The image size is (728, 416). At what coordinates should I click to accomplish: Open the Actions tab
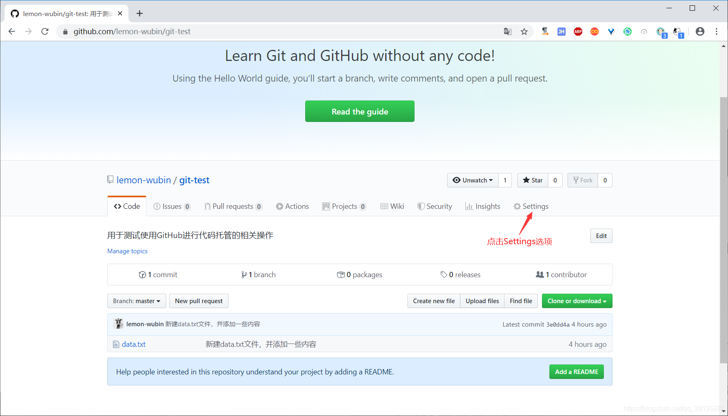tap(292, 206)
